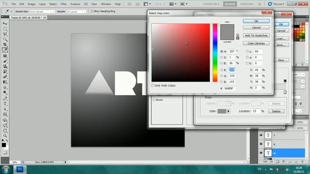Click the Photoshop icon in the Windows taskbar
310x174 pixels.
click(20, 169)
